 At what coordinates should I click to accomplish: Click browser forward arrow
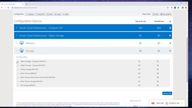click(5, 8)
